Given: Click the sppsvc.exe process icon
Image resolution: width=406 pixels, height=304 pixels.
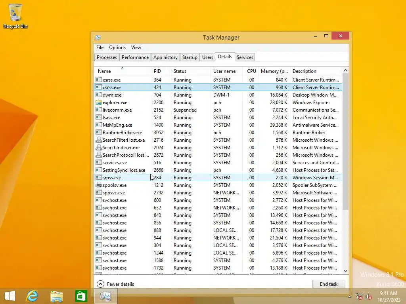Looking at the screenshot, I should [x=98, y=193].
